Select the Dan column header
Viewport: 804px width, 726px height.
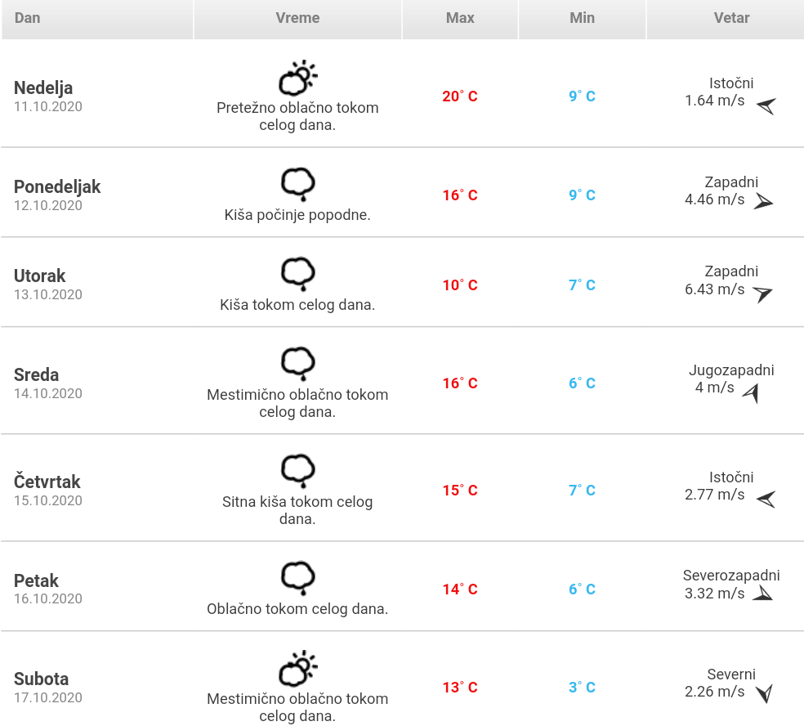point(97,20)
